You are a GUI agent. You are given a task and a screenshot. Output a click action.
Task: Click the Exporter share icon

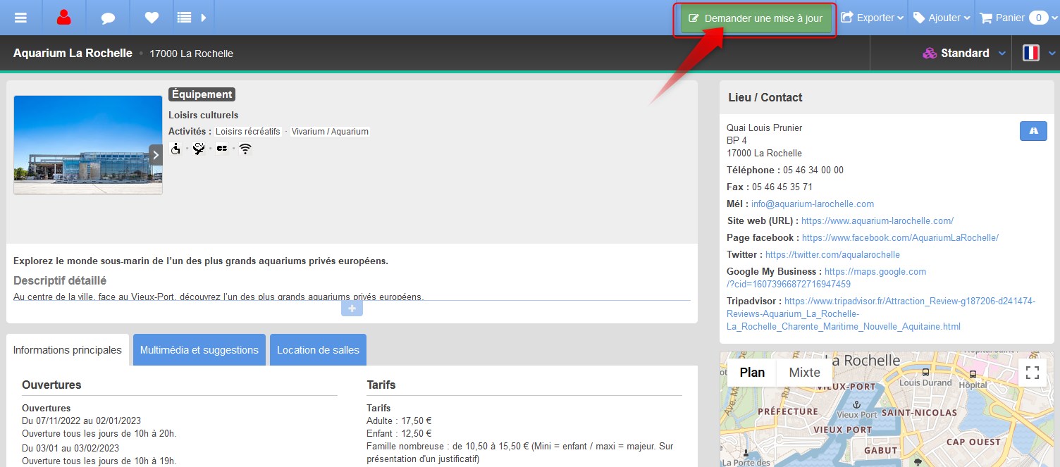847,18
